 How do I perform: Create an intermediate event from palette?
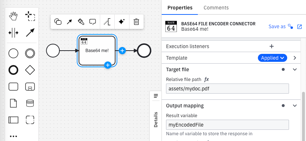click(x=30, y=53)
